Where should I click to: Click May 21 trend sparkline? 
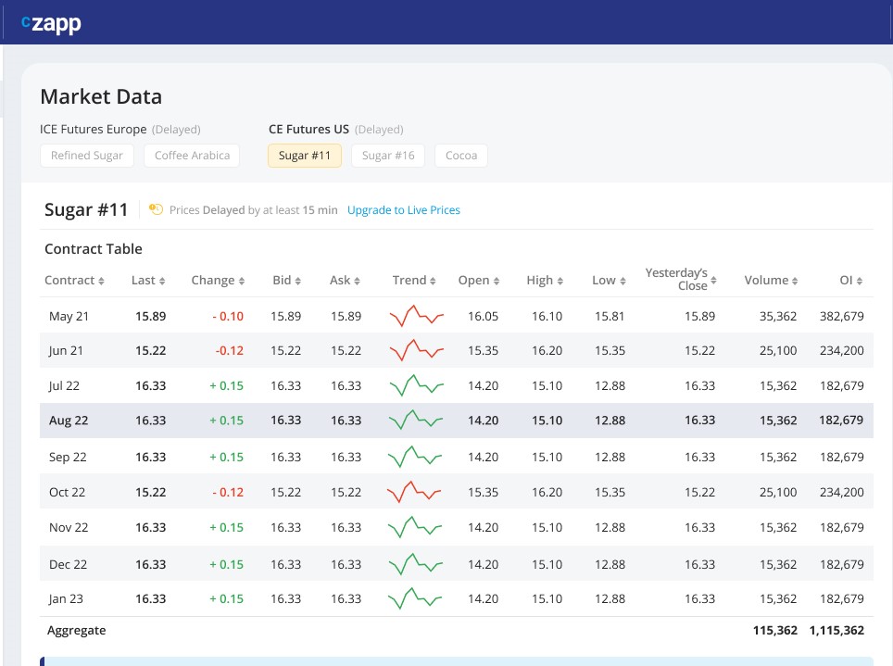pyautogui.click(x=416, y=316)
